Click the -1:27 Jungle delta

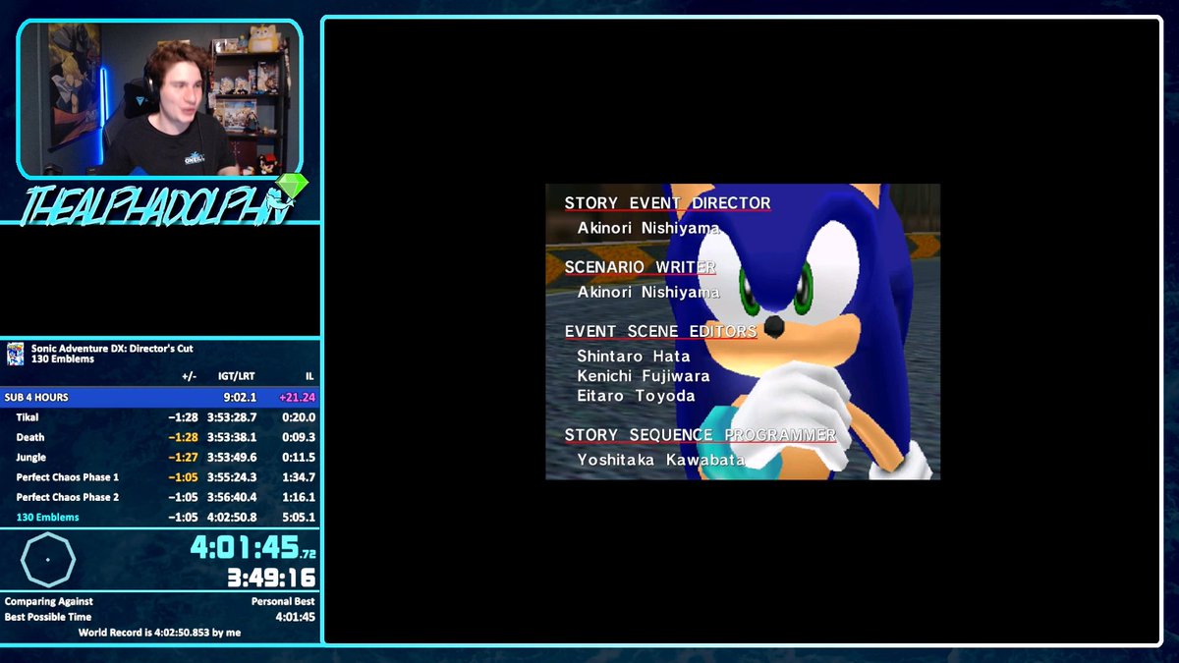point(183,457)
